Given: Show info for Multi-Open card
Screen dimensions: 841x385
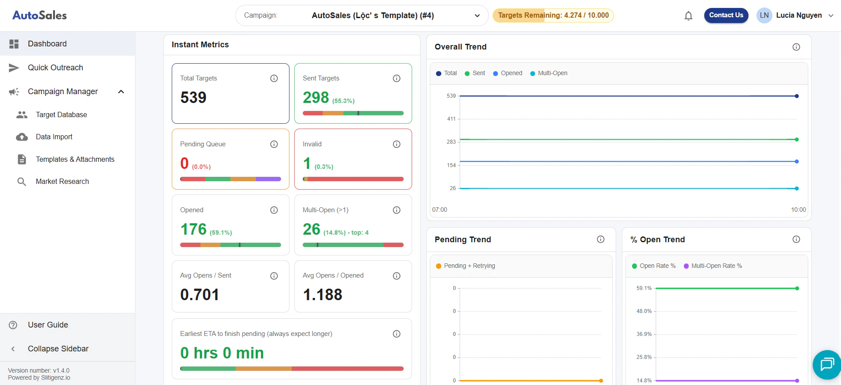Looking at the screenshot, I should (x=397, y=210).
